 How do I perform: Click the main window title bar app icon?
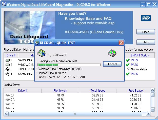coord(4,4)
